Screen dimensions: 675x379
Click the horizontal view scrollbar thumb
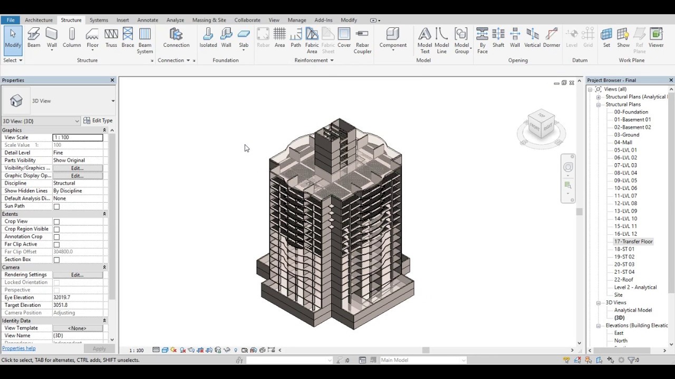[x=426, y=350]
